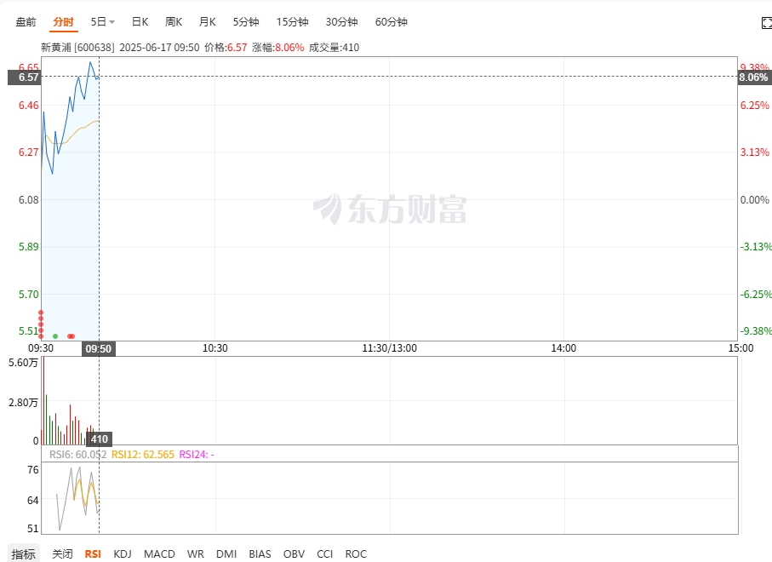The image size is (772, 562).
Task: Select the RSI indicator
Action: (x=93, y=554)
